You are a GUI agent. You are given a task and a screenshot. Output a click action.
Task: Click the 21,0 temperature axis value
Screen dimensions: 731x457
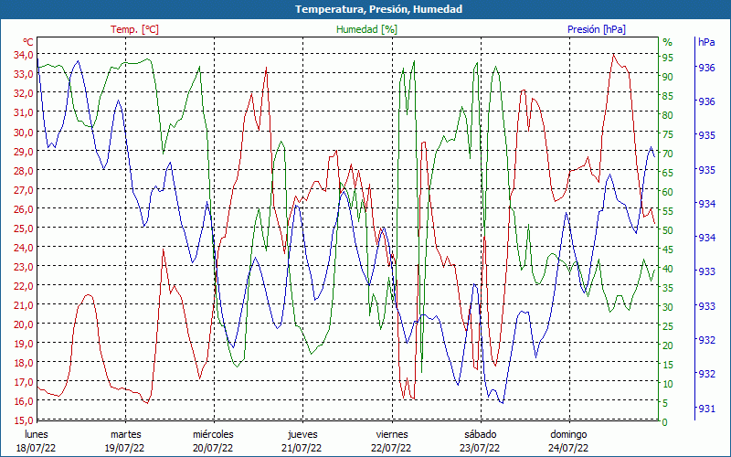coord(23,305)
